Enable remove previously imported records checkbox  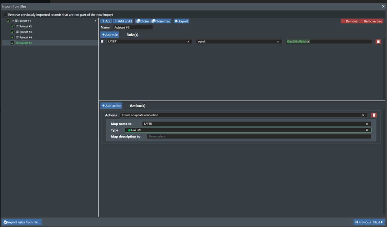click(5, 15)
